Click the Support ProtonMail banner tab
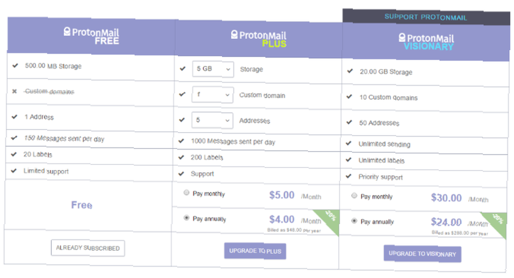514x278 pixels. 426,17
